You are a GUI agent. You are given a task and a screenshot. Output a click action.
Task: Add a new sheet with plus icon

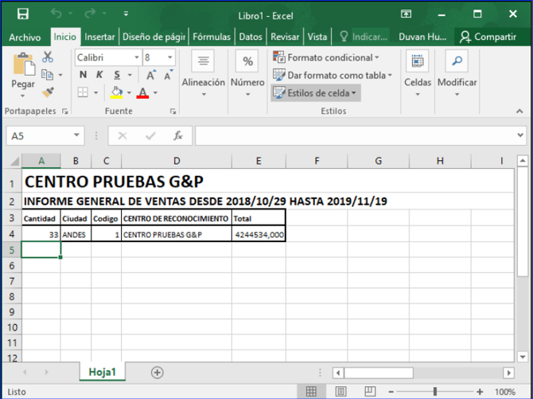(158, 372)
